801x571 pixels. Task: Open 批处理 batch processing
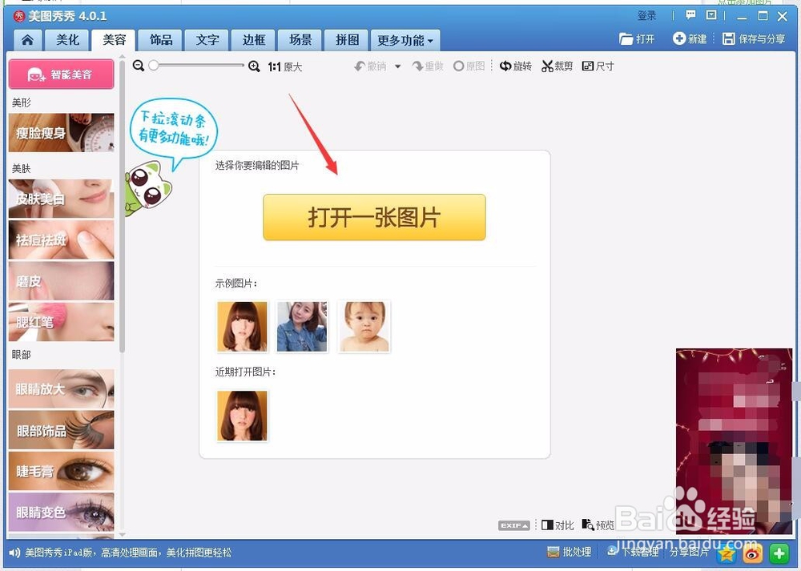coord(569,552)
